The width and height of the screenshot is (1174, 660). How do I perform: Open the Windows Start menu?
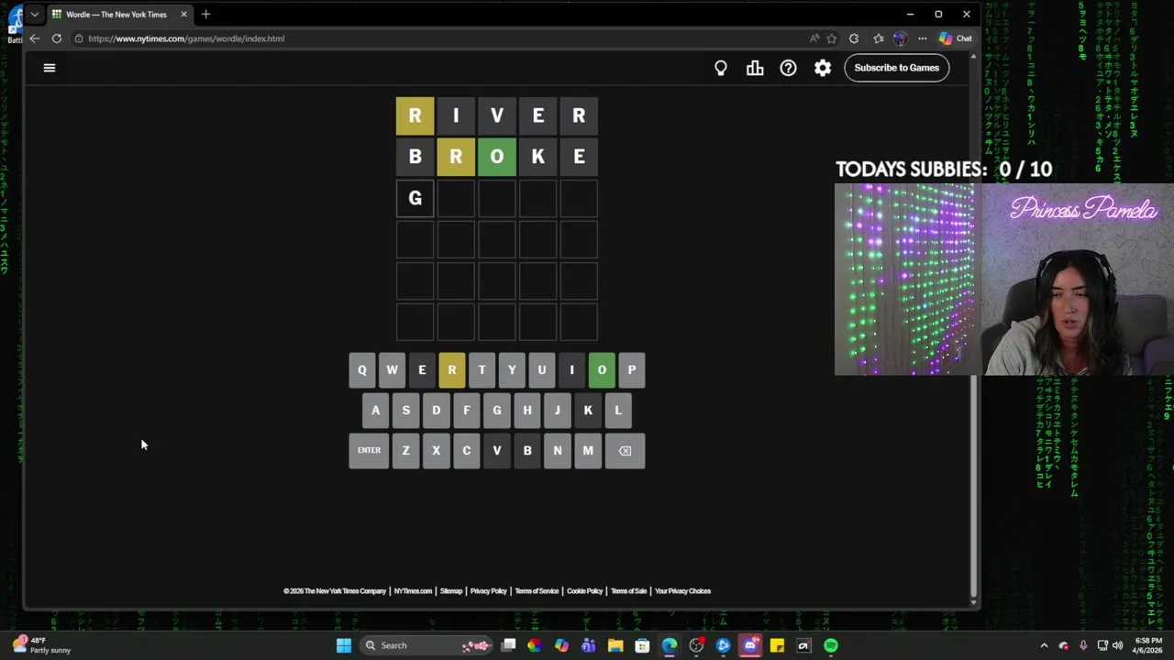coord(343,645)
